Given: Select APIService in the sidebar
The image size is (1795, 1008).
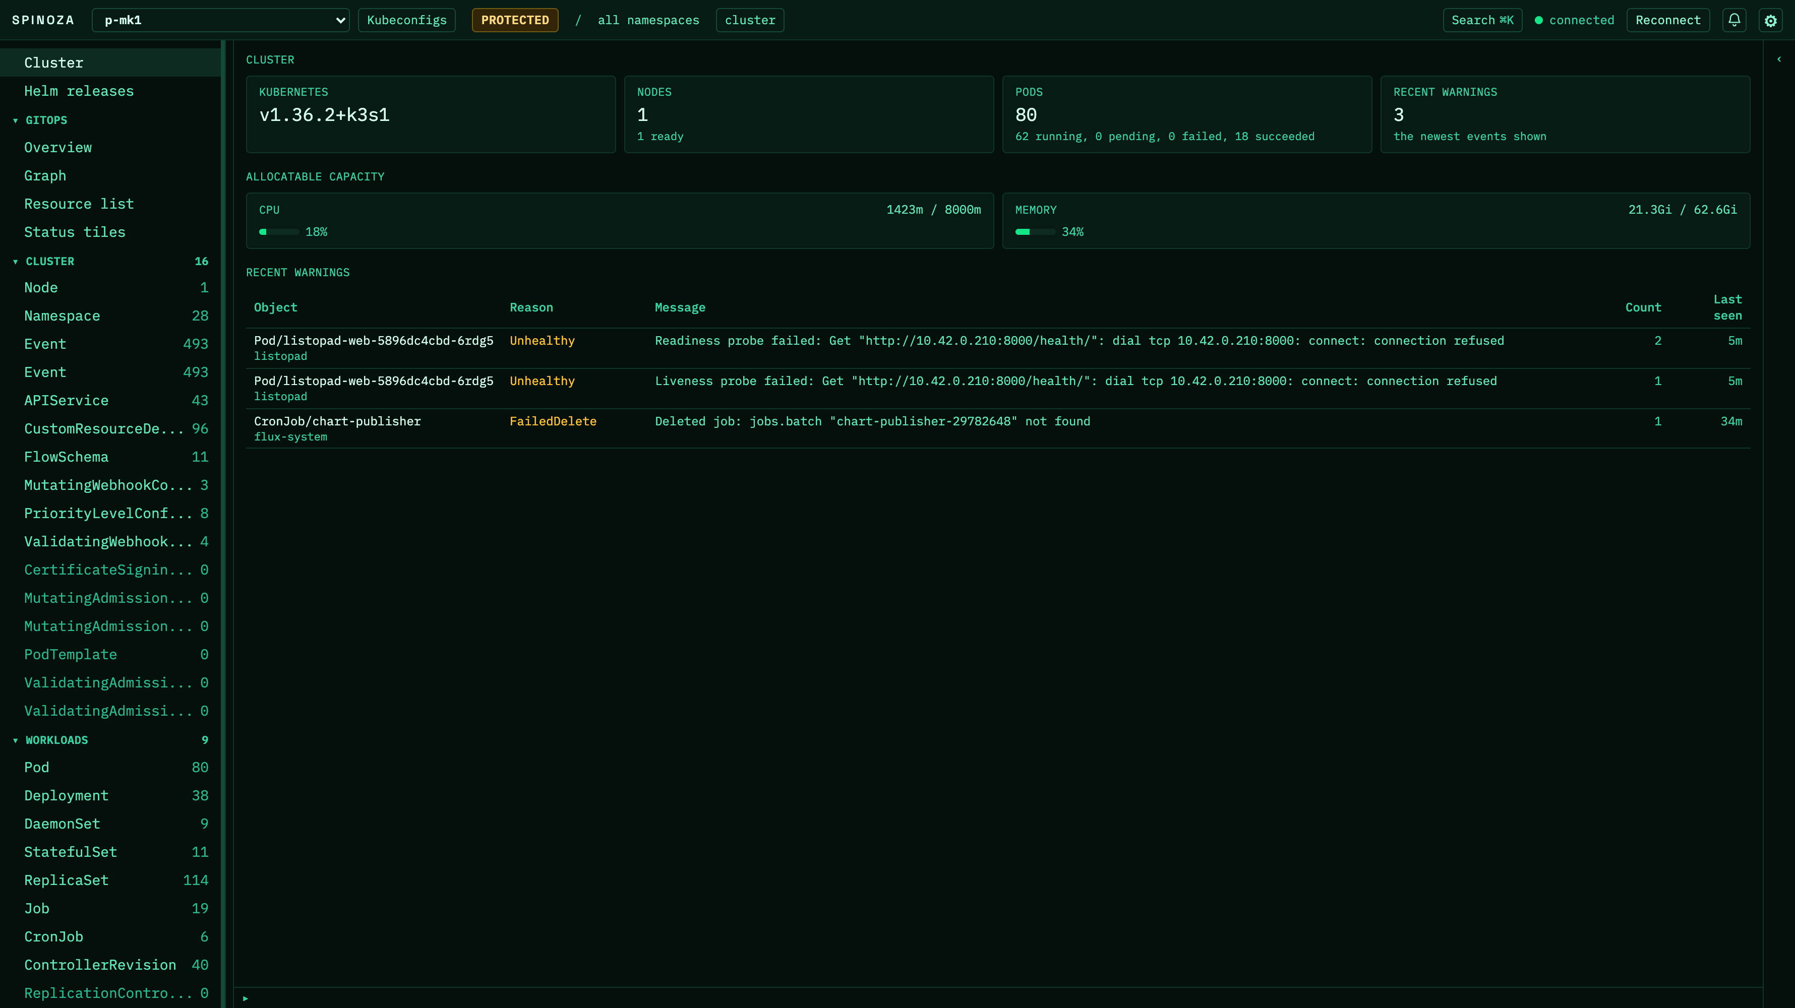Looking at the screenshot, I should pos(110,401).
